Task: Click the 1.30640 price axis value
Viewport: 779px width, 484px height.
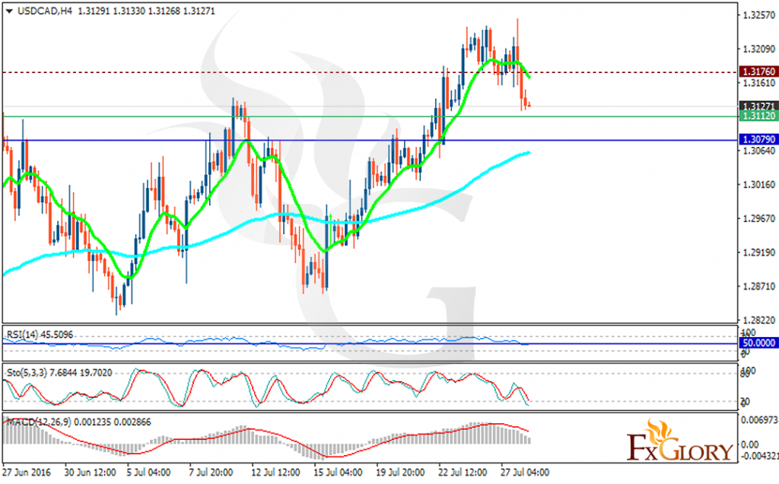Action: tap(758, 151)
